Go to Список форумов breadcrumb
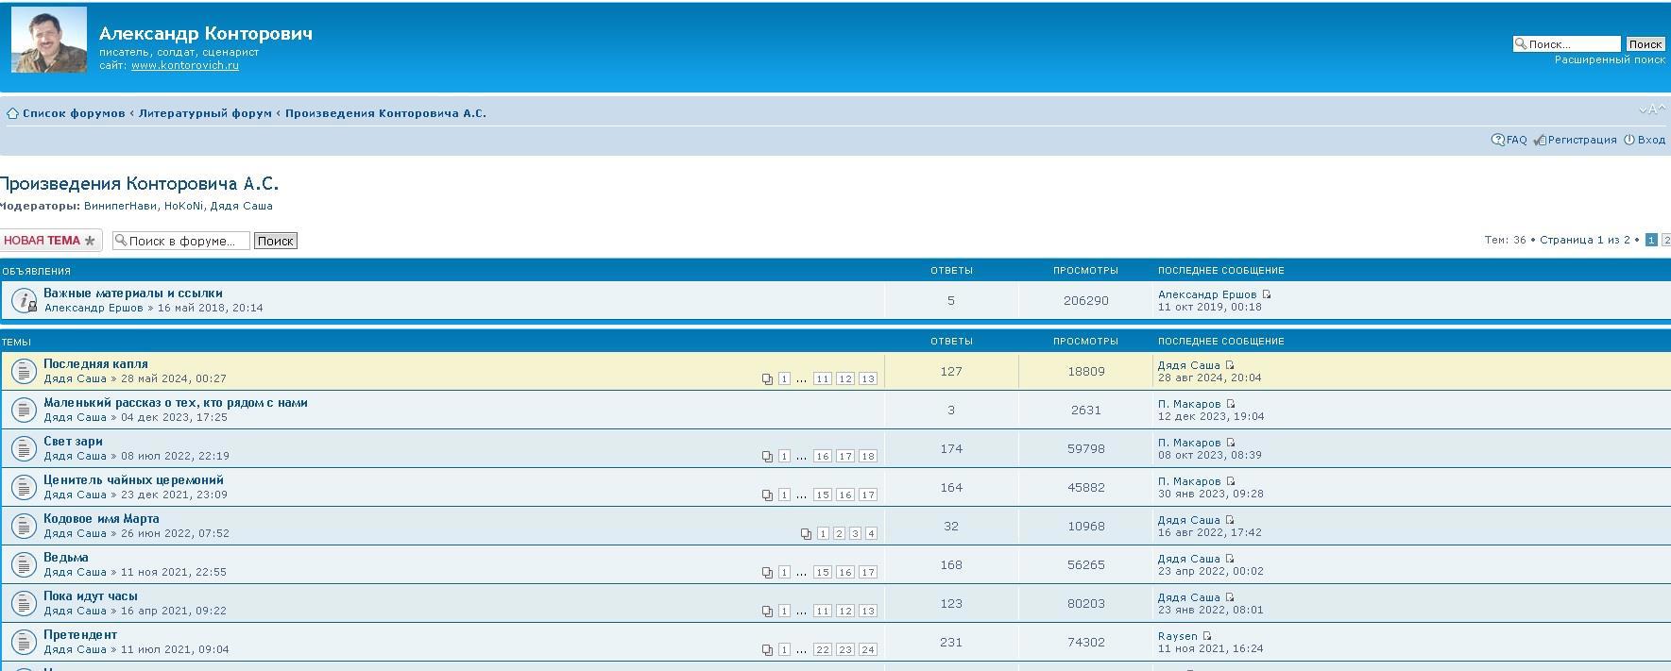This screenshot has height=671, width=1671. tap(74, 113)
